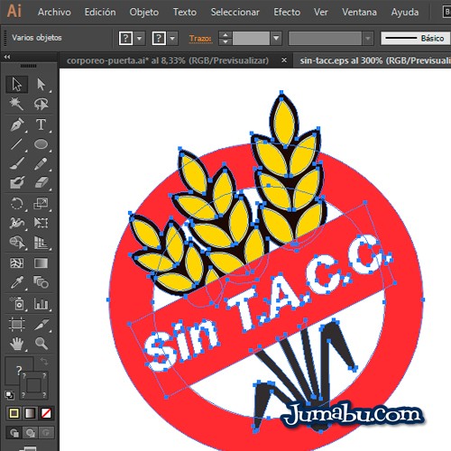Enable Draw Behind mode
This screenshot has width=451, height=451.
(x=30, y=433)
